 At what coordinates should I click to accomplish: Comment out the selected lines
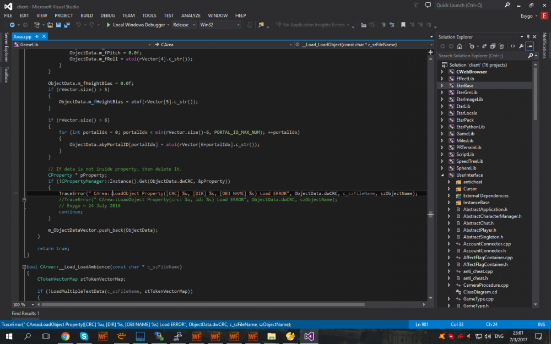click(383, 25)
